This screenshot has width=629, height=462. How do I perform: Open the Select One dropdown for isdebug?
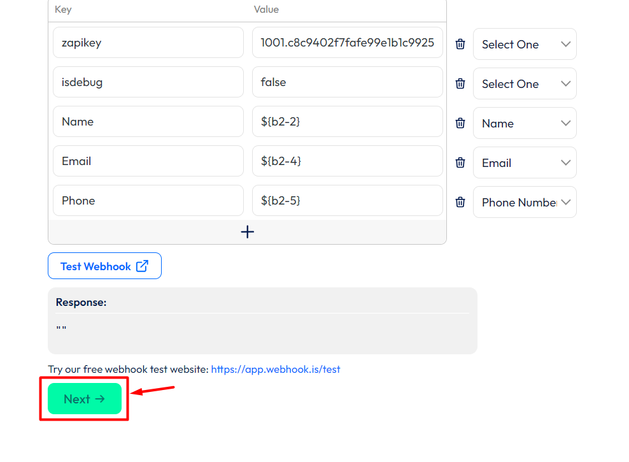[525, 84]
